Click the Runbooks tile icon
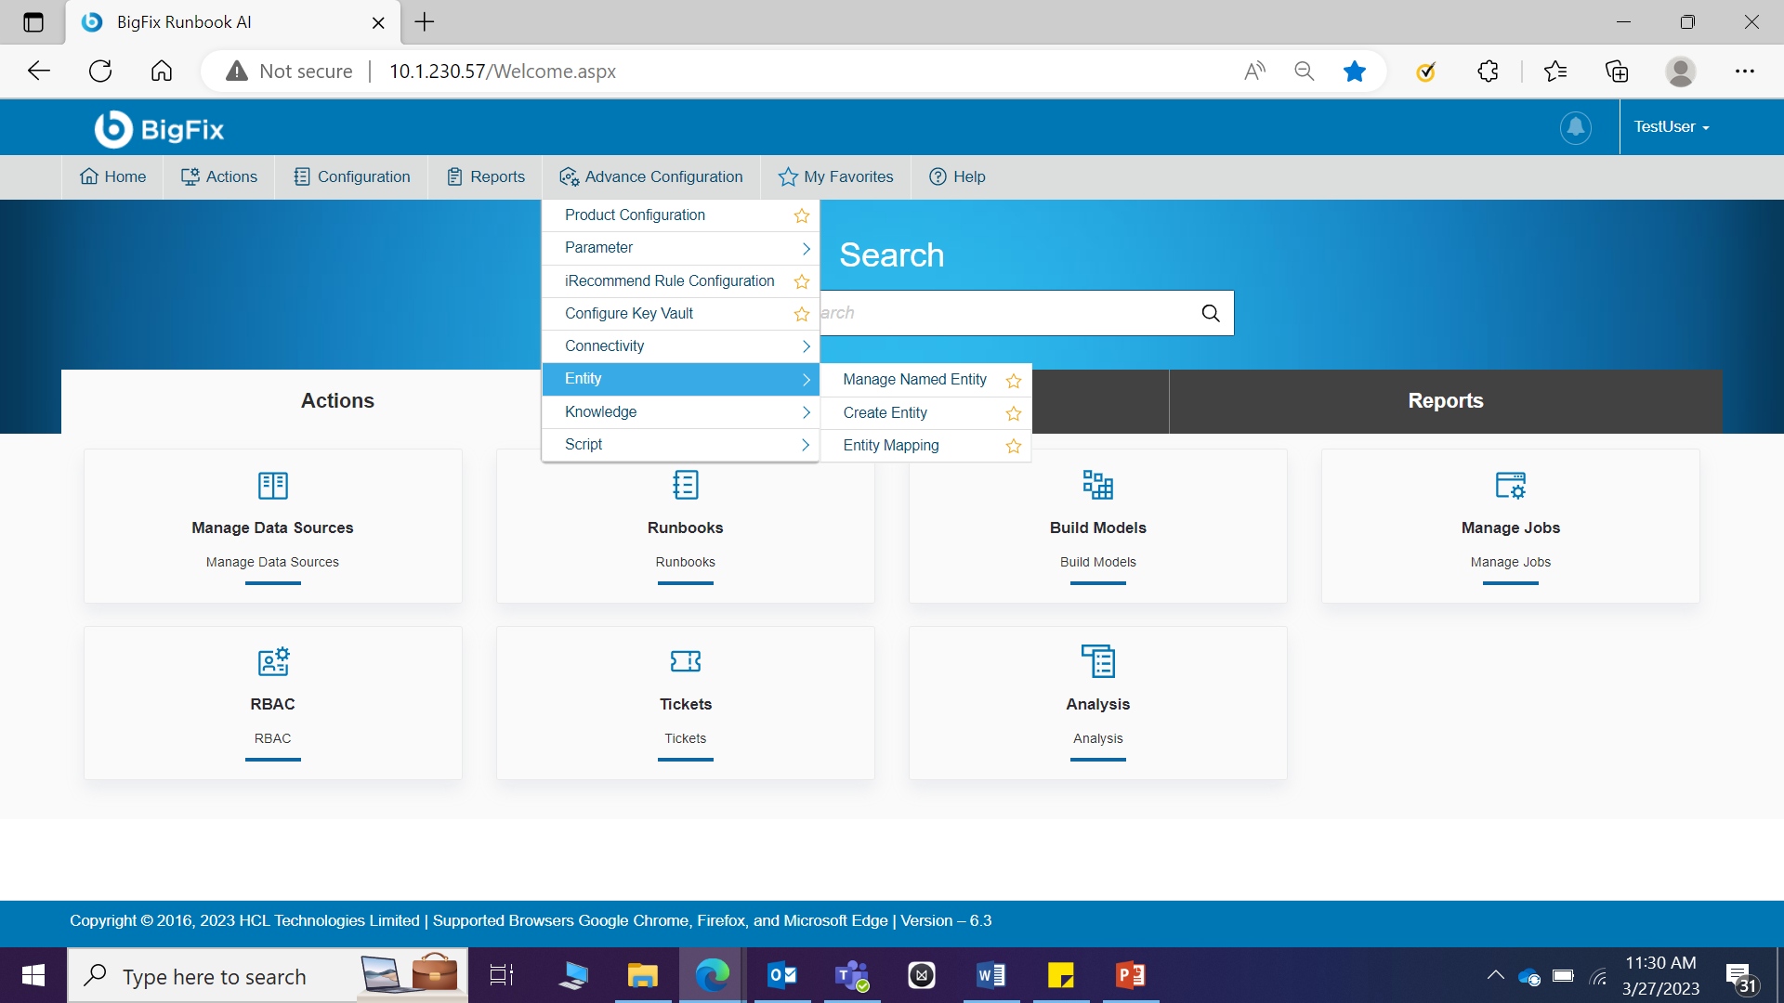This screenshot has width=1784, height=1003. (x=685, y=485)
